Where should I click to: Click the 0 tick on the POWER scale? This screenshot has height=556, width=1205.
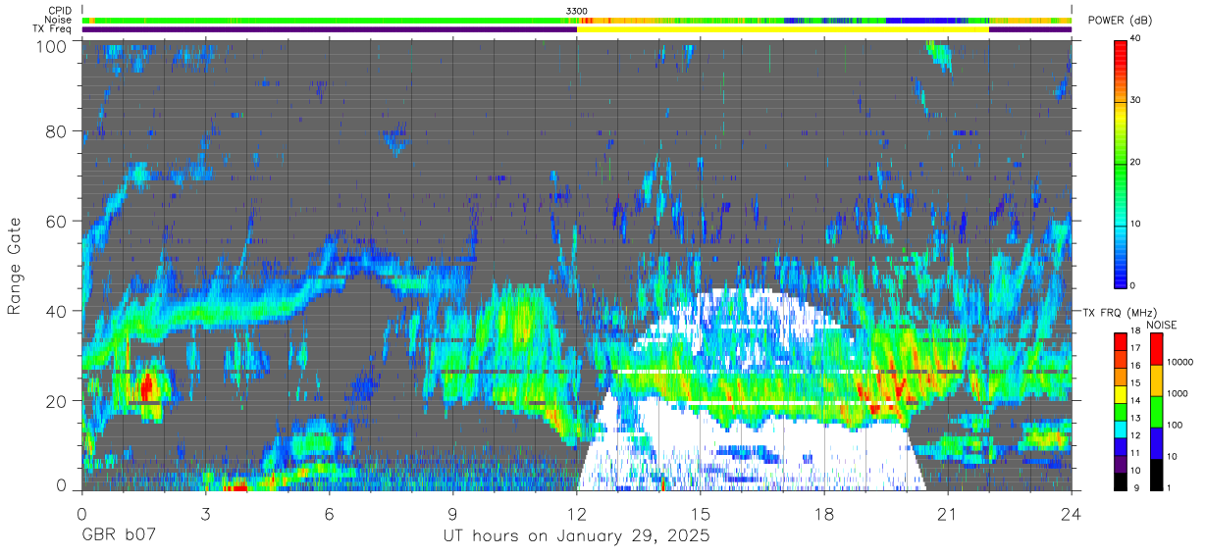point(1130,285)
